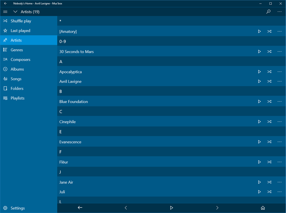Play the Apocalyptica artist
Screen dimensions: 286x213
pyautogui.click(x=259, y=72)
